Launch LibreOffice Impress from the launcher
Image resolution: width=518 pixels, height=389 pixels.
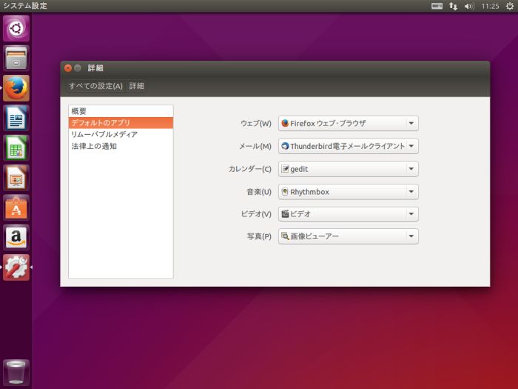(16, 178)
